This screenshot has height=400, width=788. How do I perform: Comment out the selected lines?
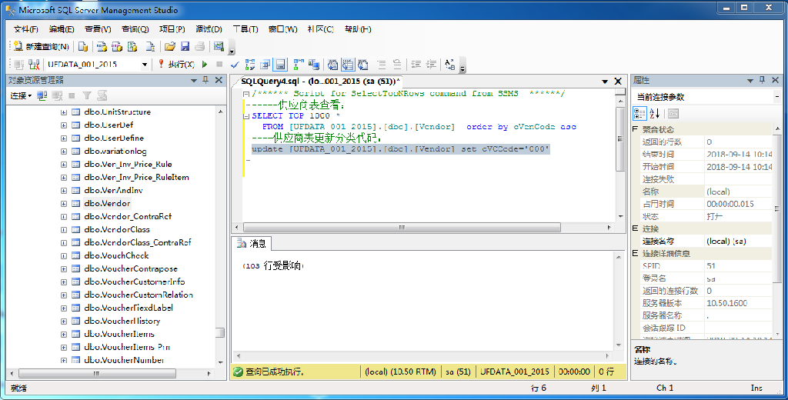click(382, 65)
